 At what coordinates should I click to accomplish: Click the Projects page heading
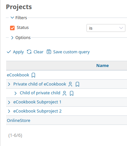pos(19,7)
